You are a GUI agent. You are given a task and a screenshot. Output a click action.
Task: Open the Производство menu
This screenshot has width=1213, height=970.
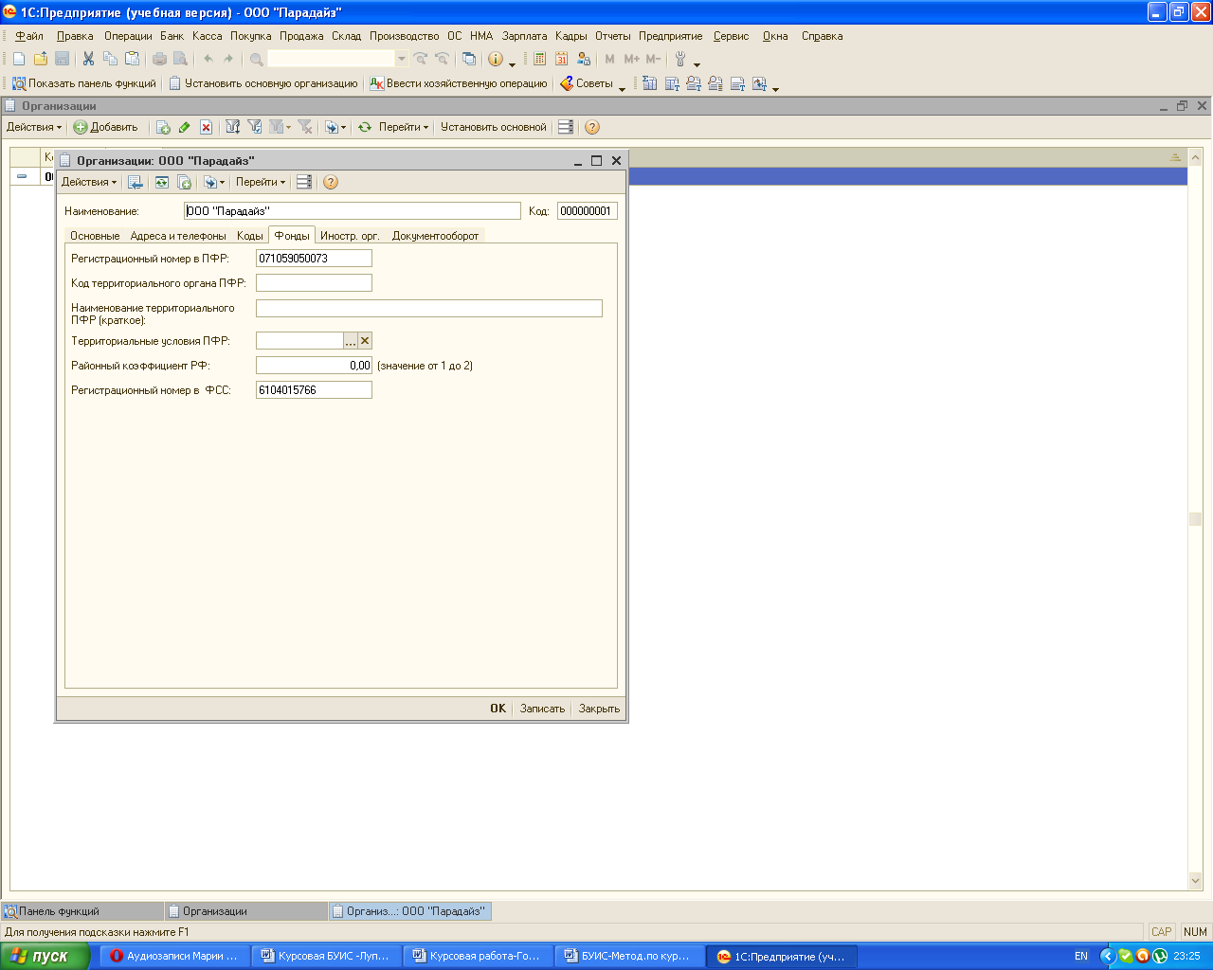405,36
